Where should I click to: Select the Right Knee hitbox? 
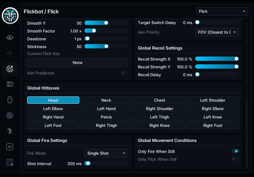click(x=160, y=125)
